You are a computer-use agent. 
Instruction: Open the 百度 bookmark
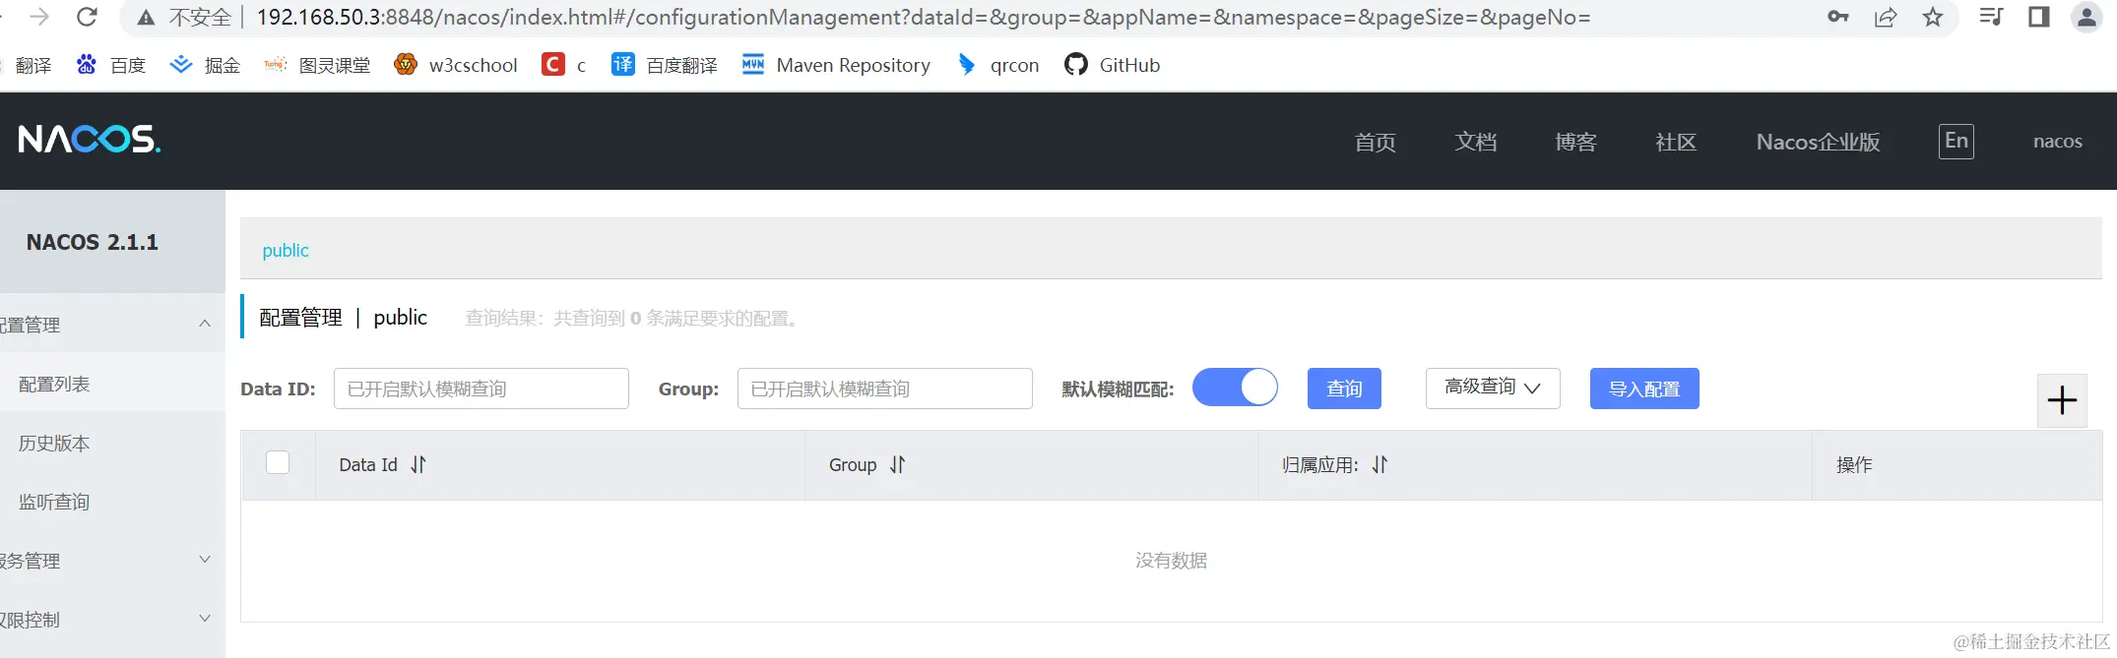click(111, 65)
